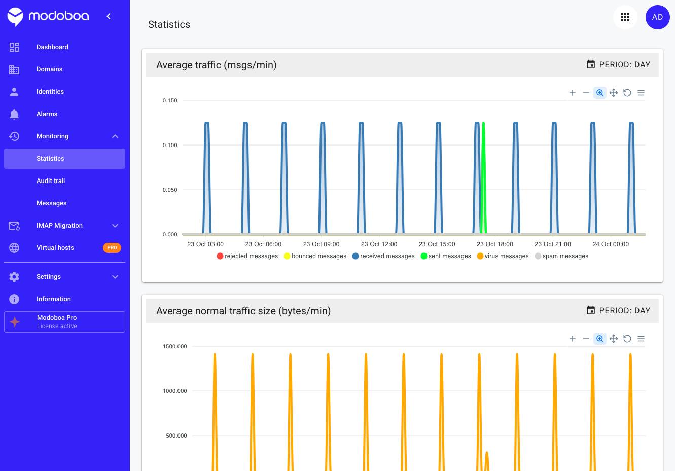The height and width of the screenshot is (471, 675).
Task: Expand the Settings menu
Action: click(115, 277)
